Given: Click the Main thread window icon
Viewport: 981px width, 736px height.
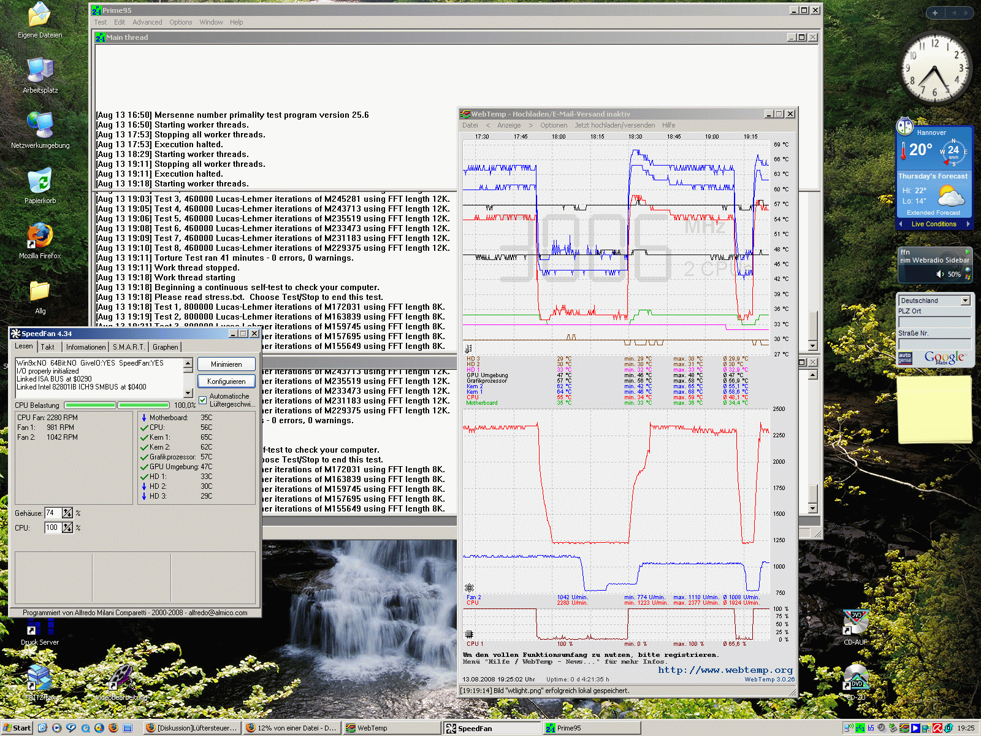Looking at the screenshot, I should point(101,37).
